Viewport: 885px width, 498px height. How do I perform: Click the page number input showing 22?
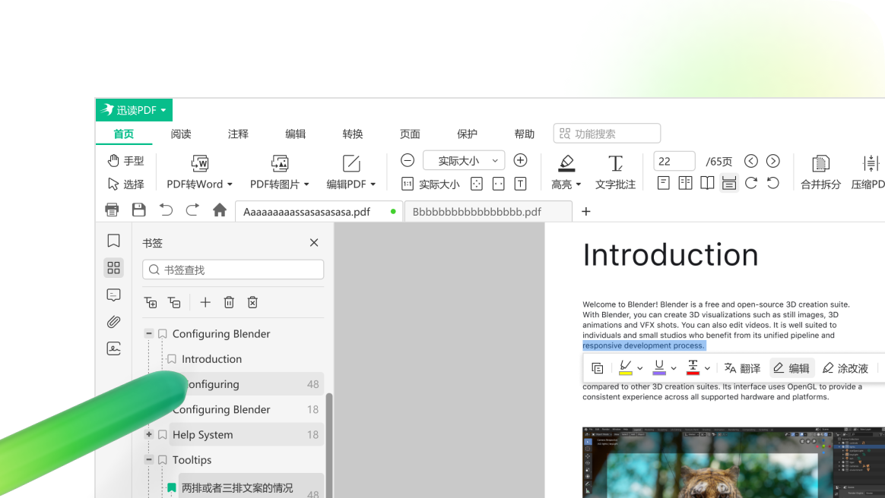(674, 160)
